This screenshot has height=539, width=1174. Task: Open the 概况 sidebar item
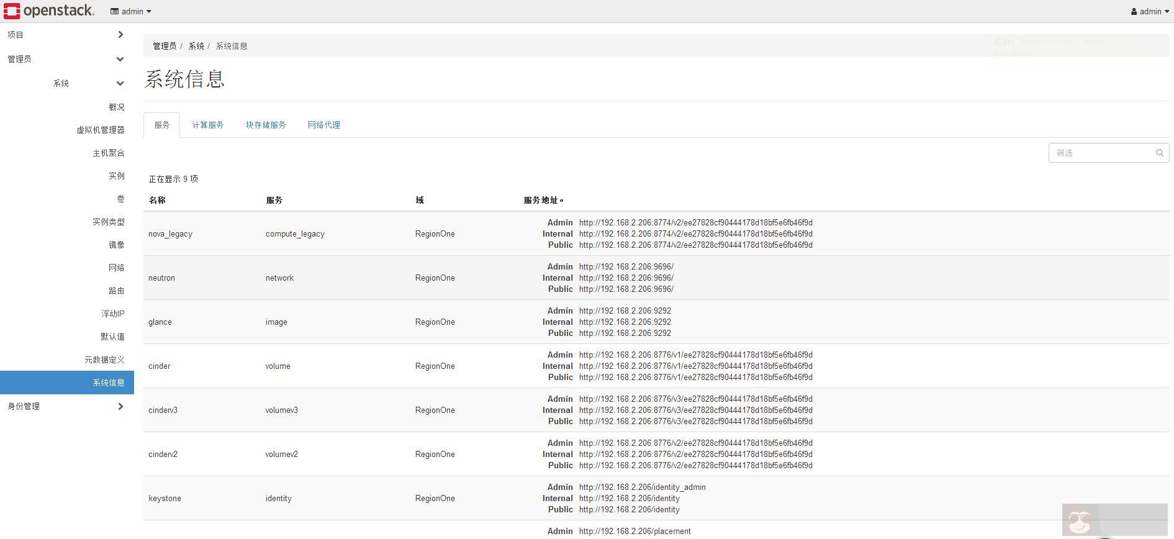pyautogui.click(x=117, y=107)
